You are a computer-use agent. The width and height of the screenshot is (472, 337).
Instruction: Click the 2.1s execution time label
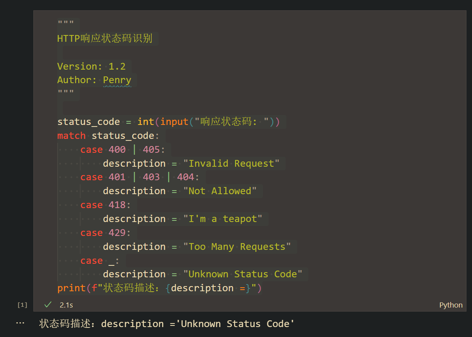point(66,305)
